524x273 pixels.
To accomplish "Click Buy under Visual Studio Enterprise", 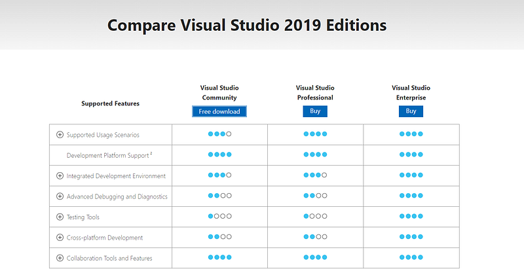I will 411,111.
